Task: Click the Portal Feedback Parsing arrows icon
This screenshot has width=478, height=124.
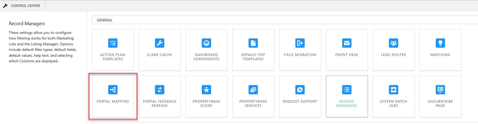Action: coord(160,90)
